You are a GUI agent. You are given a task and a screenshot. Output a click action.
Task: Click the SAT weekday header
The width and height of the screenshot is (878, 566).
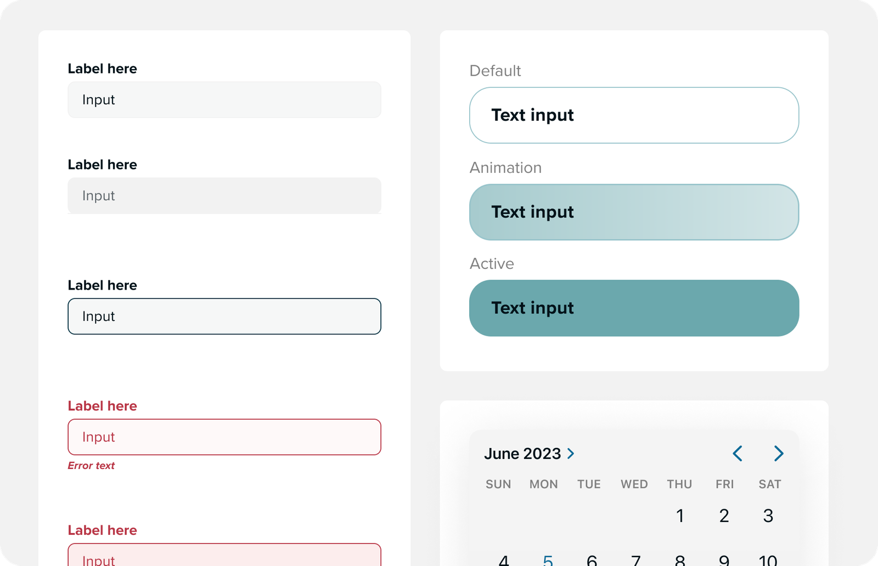point(769,484)
